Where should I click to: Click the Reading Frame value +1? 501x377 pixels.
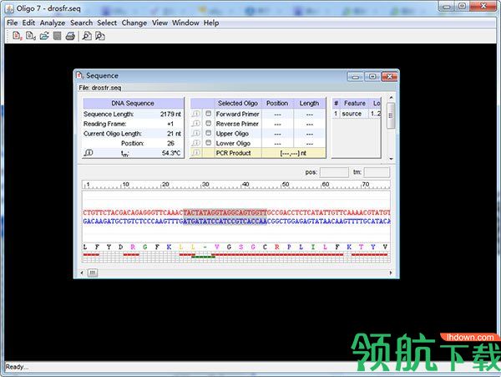click(x=170, y=124)
